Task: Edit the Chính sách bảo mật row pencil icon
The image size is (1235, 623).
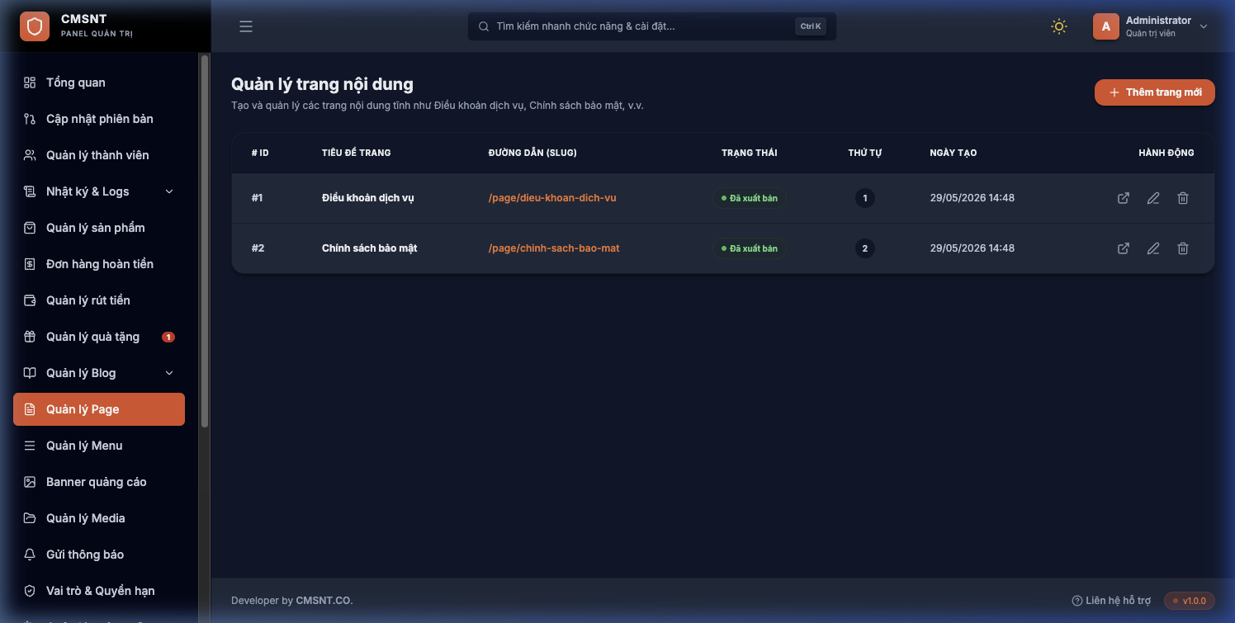Action: tap(1153, 248)
